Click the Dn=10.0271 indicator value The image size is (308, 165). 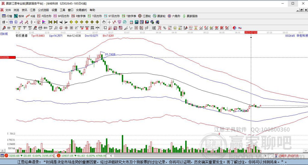[x=91, y=36]
